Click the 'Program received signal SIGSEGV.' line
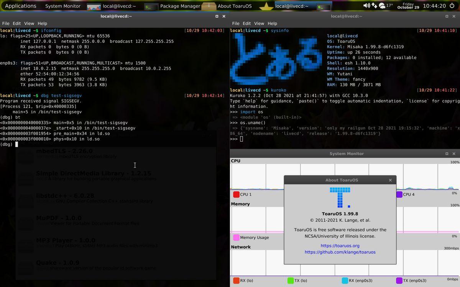 (41, 101)
